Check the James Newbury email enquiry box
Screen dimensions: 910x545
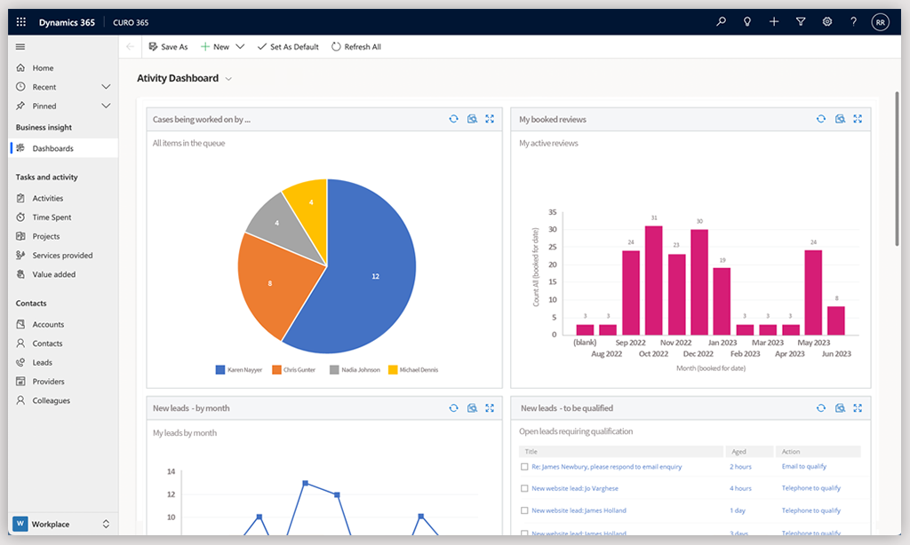coord(524,466)
